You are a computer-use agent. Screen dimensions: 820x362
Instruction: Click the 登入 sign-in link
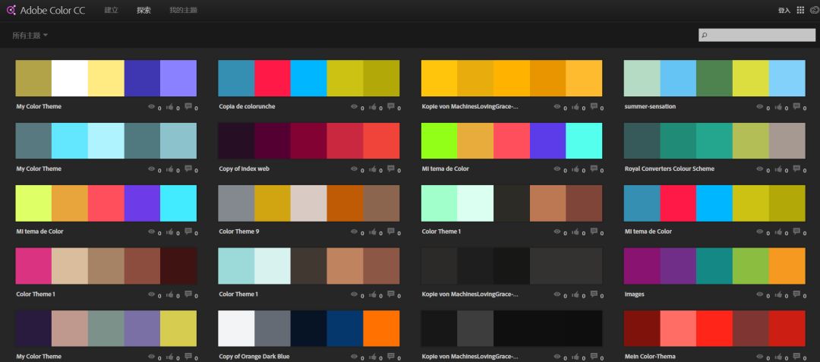[784, 11]
